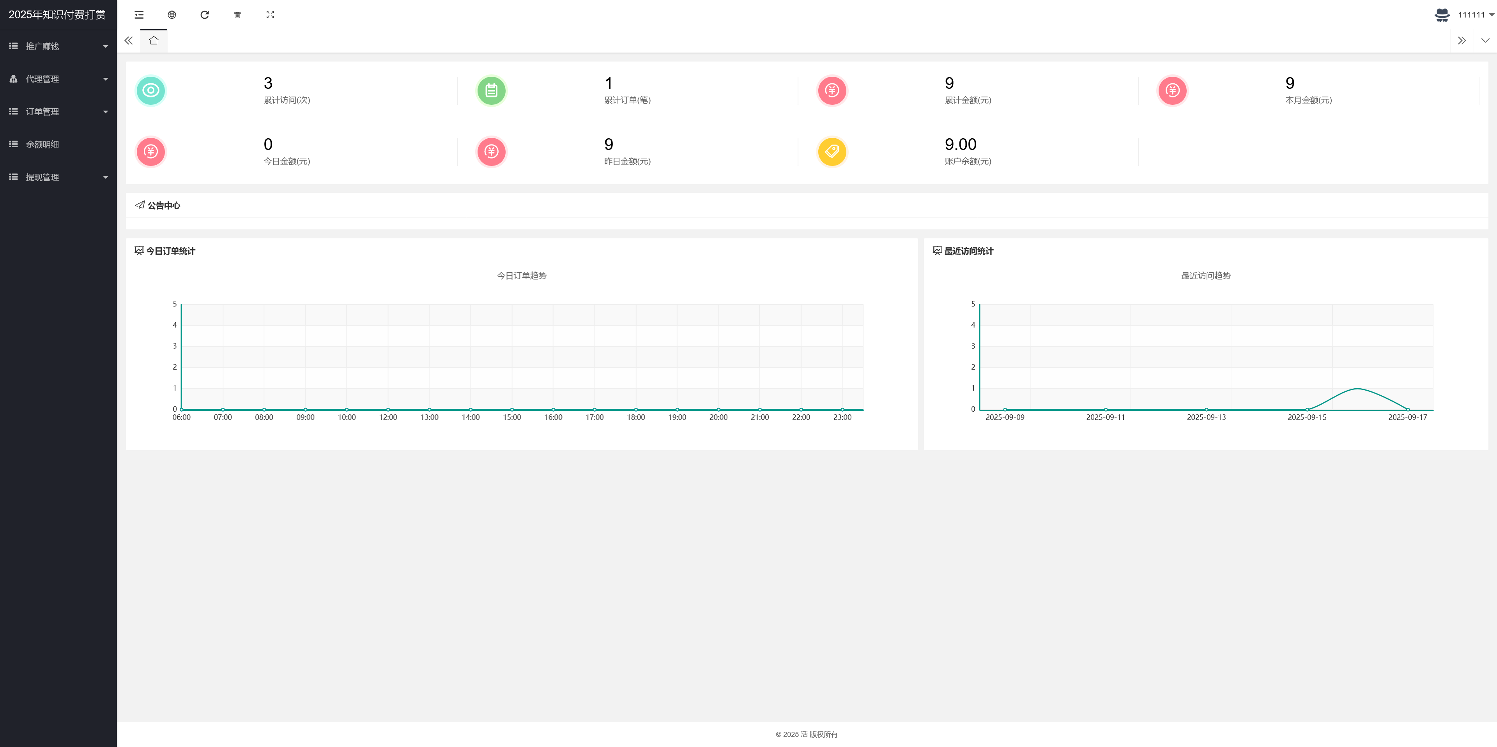Click the trash clear-cache icon
Screen dimensions: 1497x747
(237, 14)
